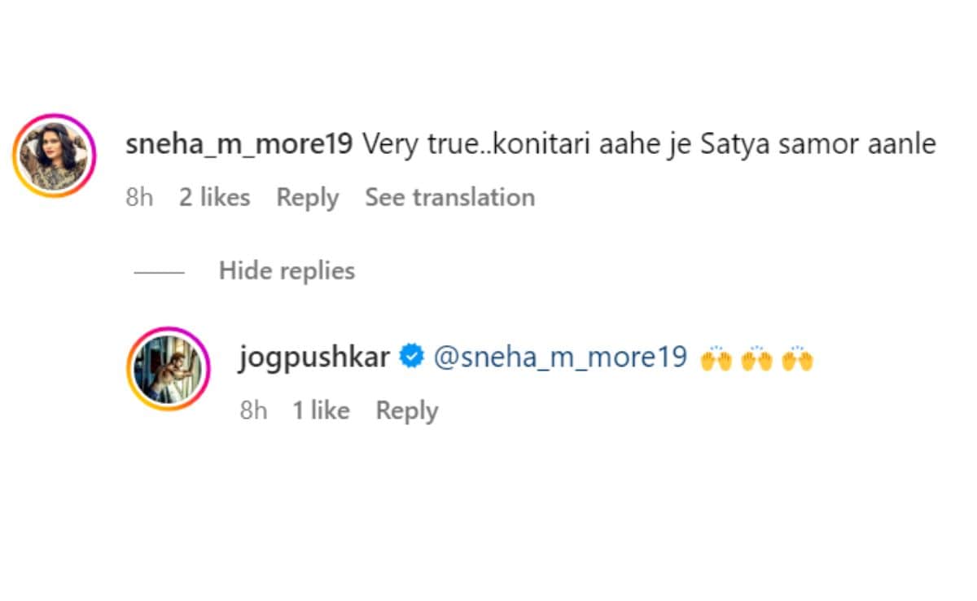
Task: Click the jogpushkar username
Action: 313,358
